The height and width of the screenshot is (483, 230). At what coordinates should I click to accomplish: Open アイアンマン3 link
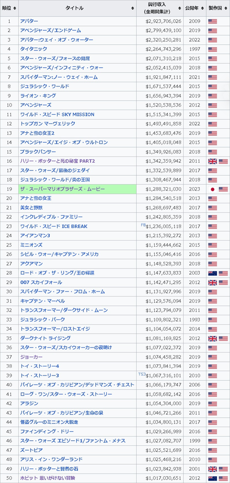[35, 235]
